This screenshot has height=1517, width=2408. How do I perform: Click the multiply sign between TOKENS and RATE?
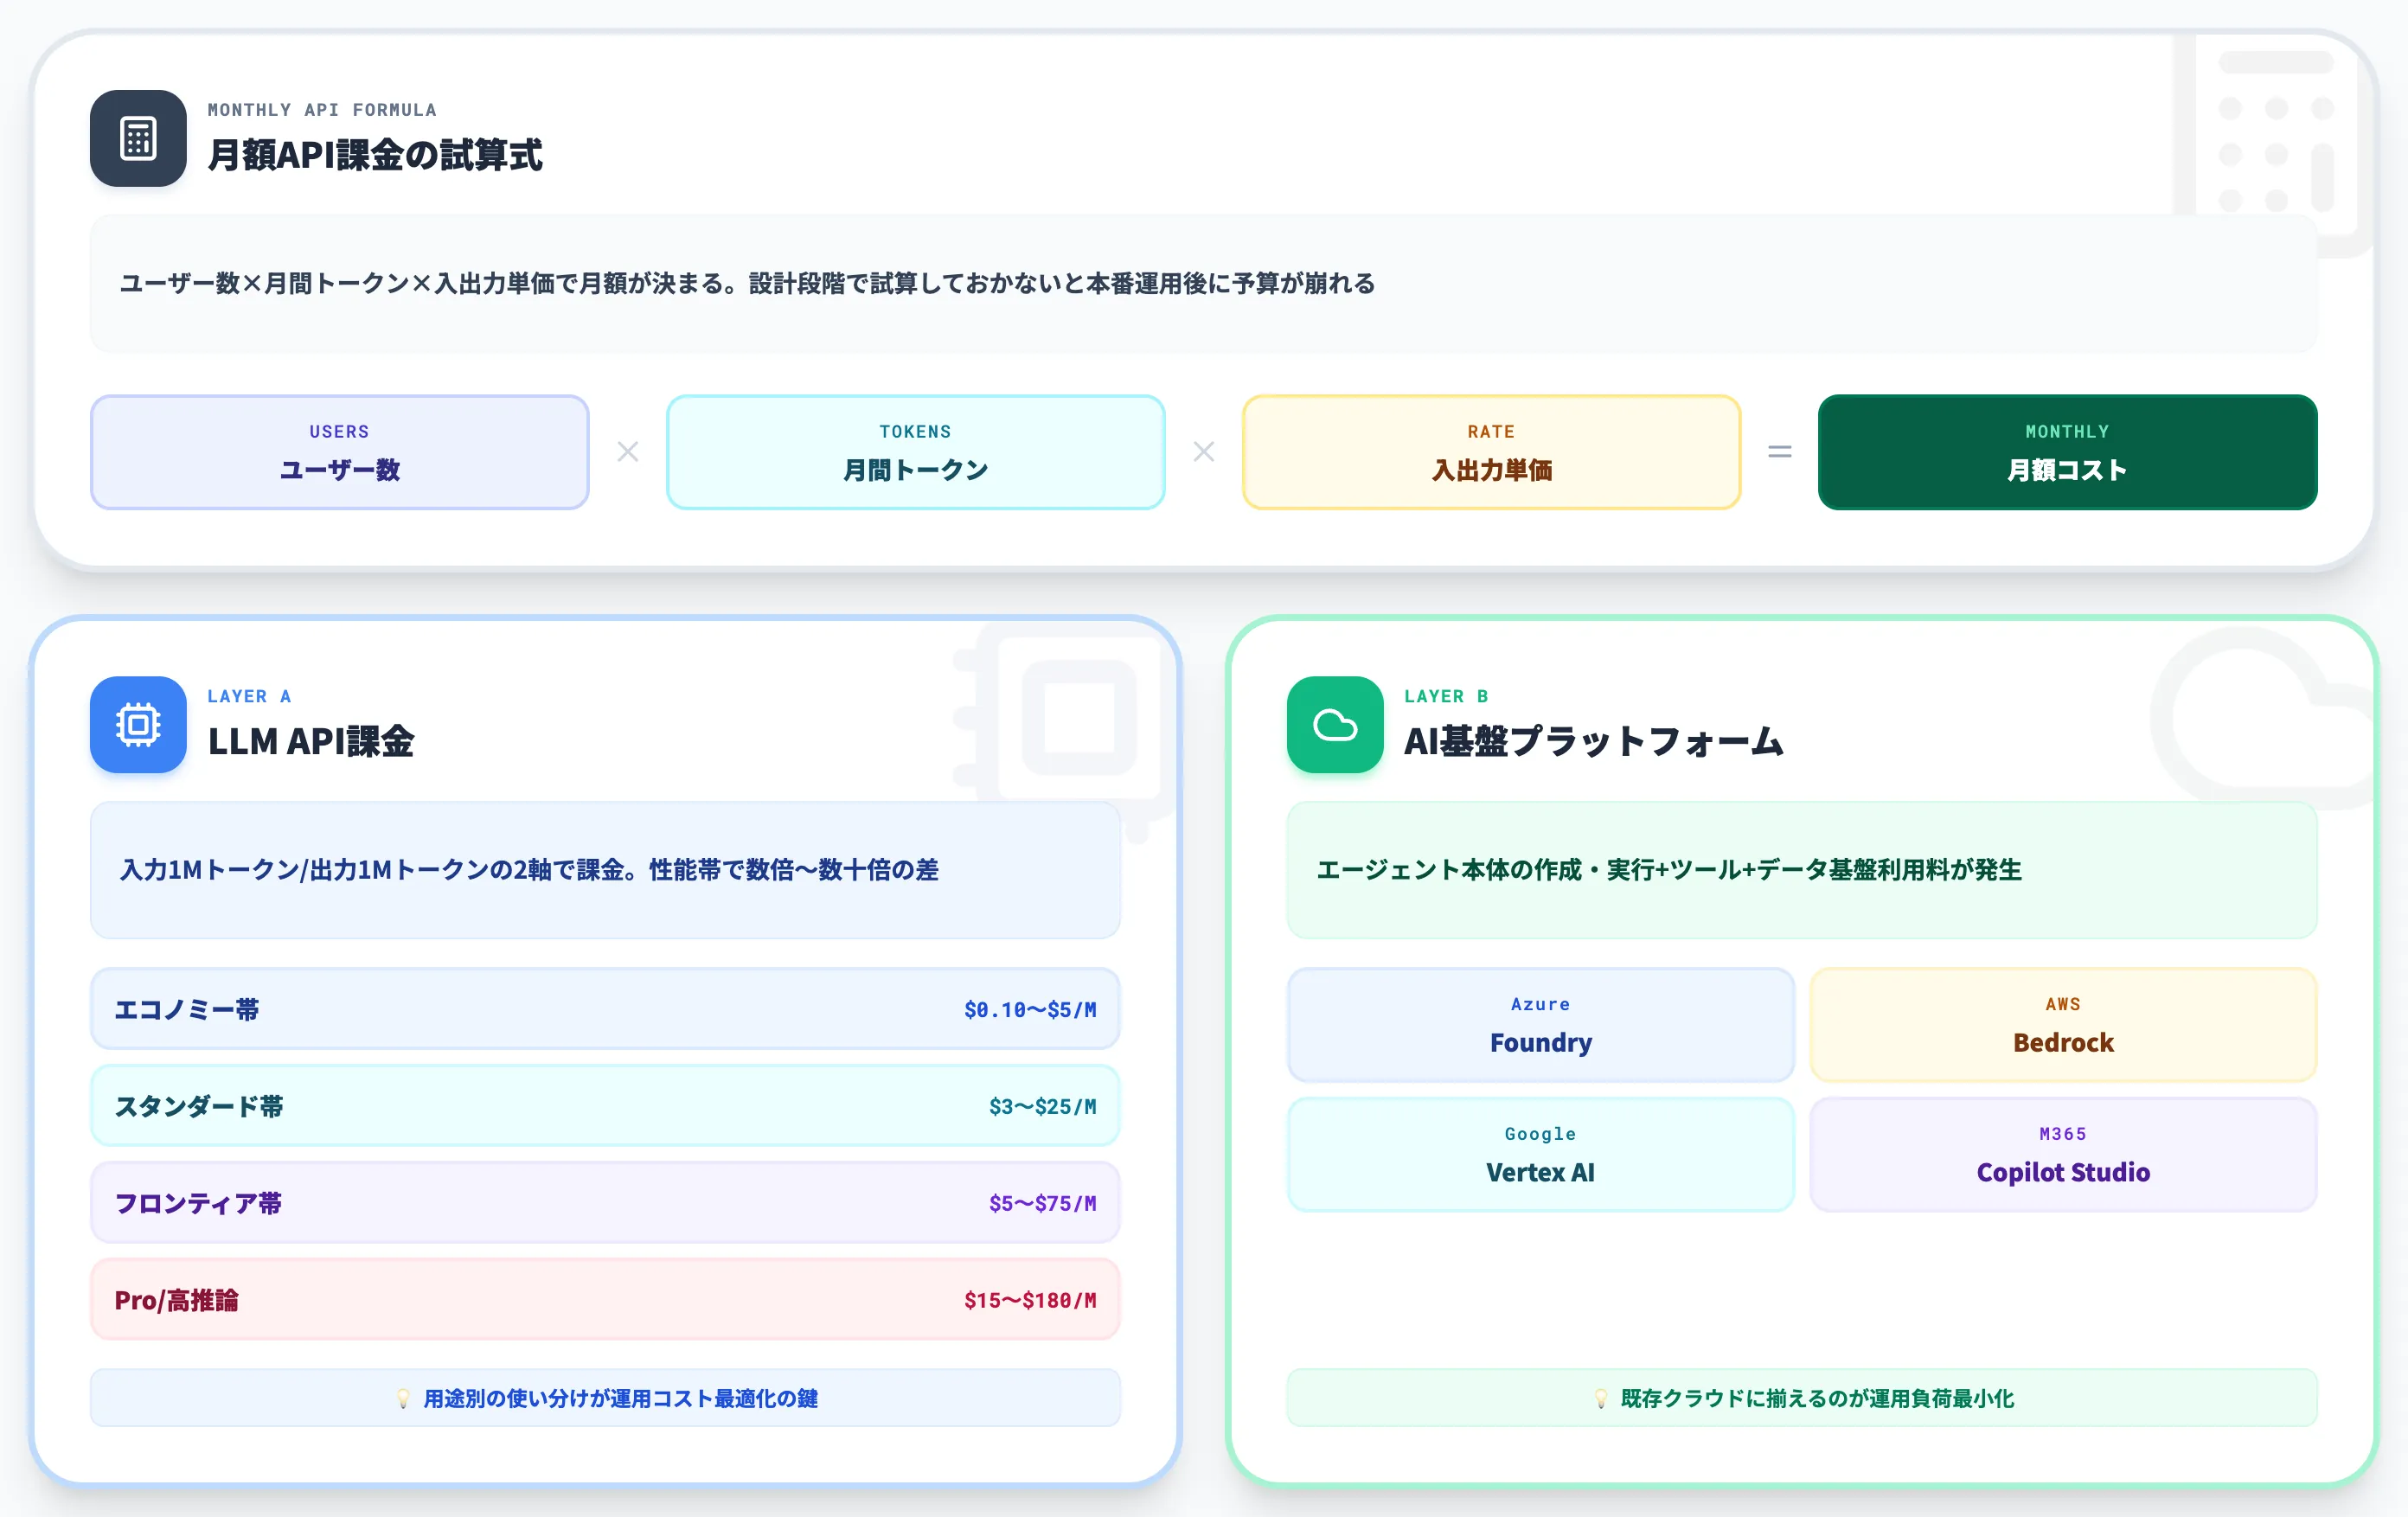pyautogui.click(x=1204, y=452)
